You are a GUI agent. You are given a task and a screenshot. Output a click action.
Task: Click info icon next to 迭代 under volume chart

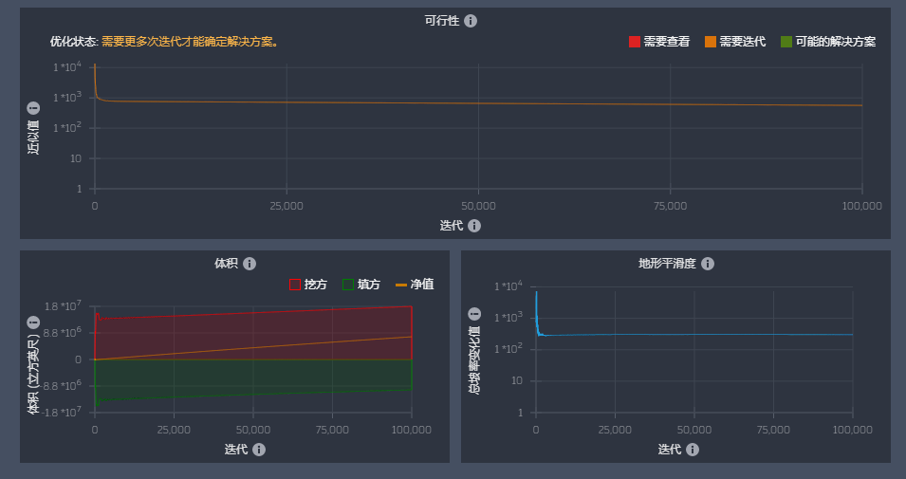click(x=259, y=450)
